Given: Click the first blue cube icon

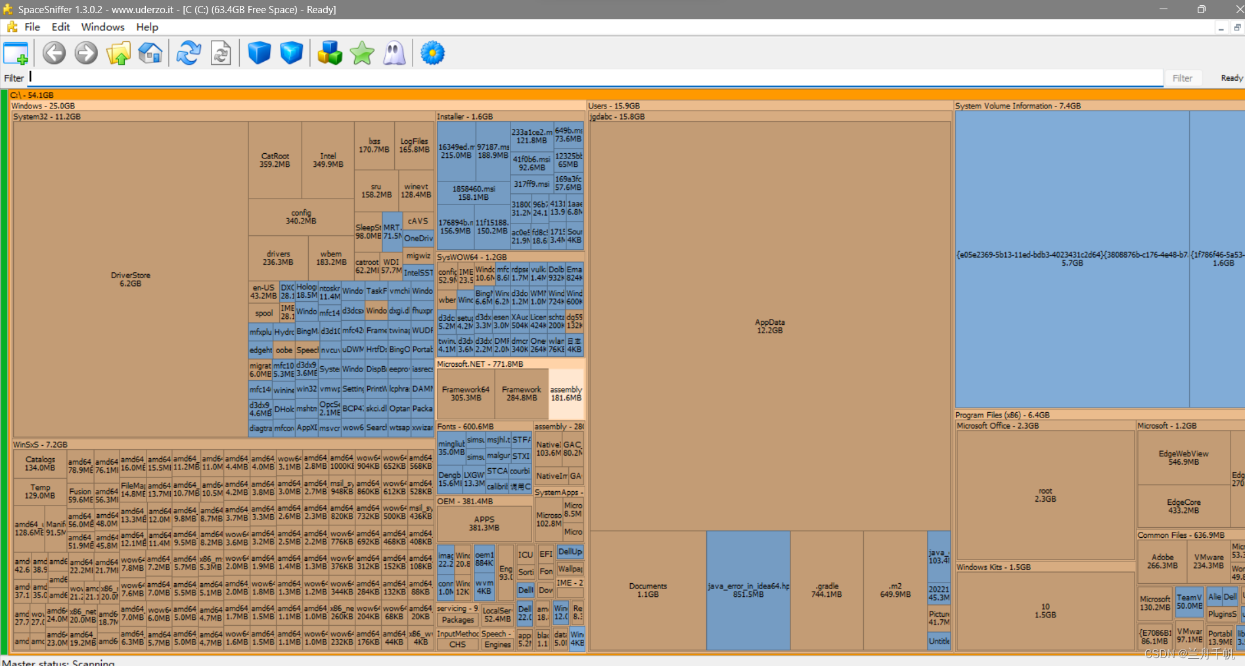Looking at the screenshot, I should pyautogui.click(x=259, y=53).
